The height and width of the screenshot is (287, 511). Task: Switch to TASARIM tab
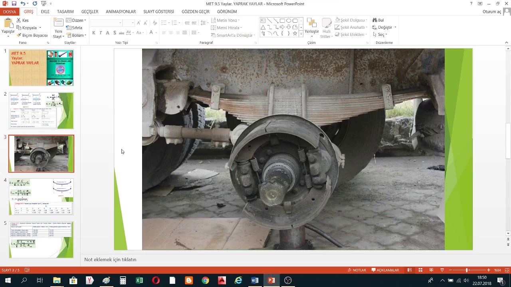click(x=65, y=12)
